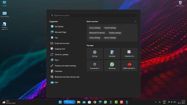
Task: Open WhatsApp tile in Top apps
Action: (x=112, y=66)
